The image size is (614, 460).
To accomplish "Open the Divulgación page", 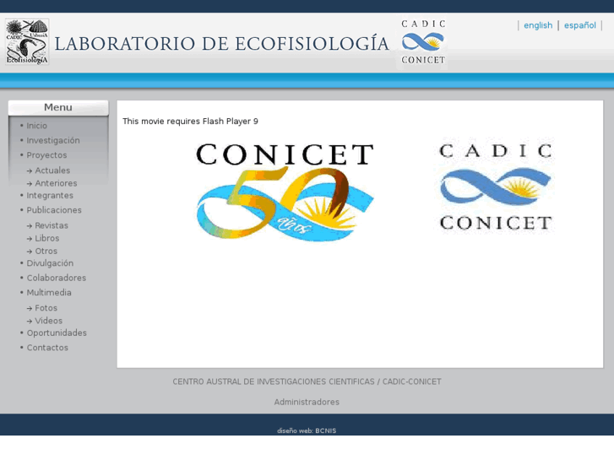I will point(50,263).
